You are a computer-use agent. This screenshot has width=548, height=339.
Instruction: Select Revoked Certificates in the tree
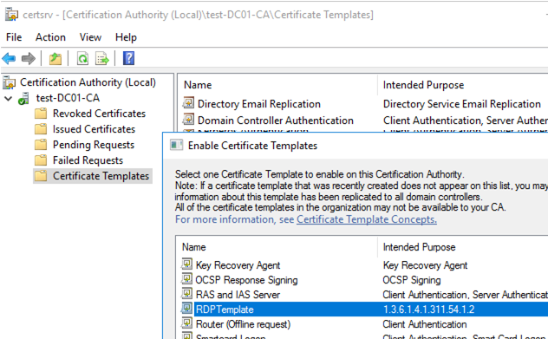pyautogui.click(x=99, y=114)
